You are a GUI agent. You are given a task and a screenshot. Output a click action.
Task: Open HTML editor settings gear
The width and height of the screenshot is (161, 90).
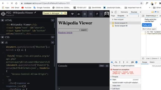[2, 20]
